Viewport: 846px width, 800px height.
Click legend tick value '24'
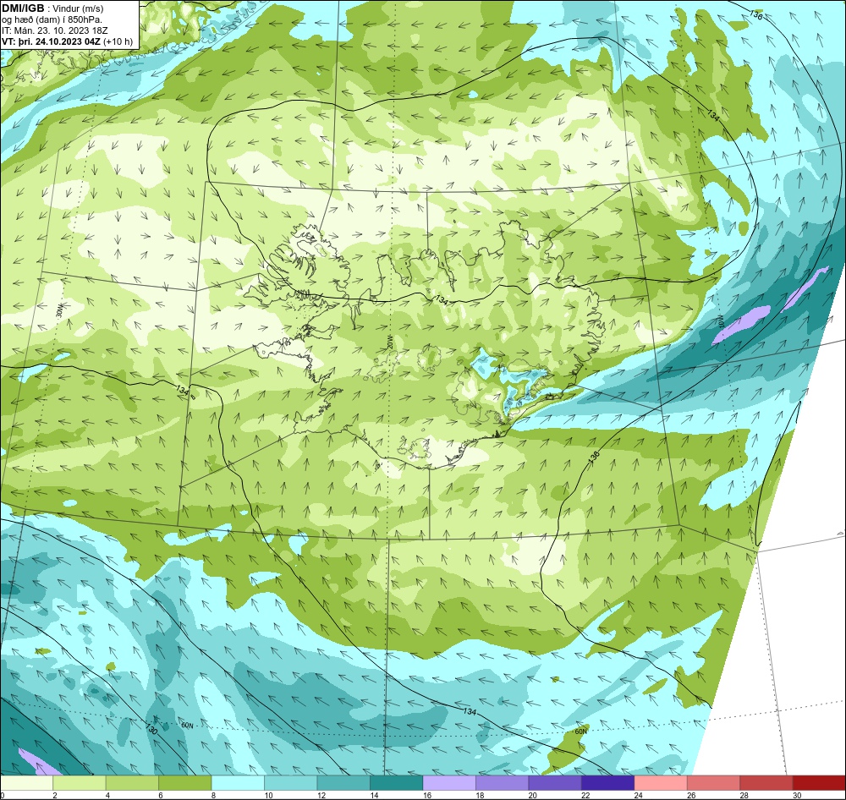click(x=638, y=795)
